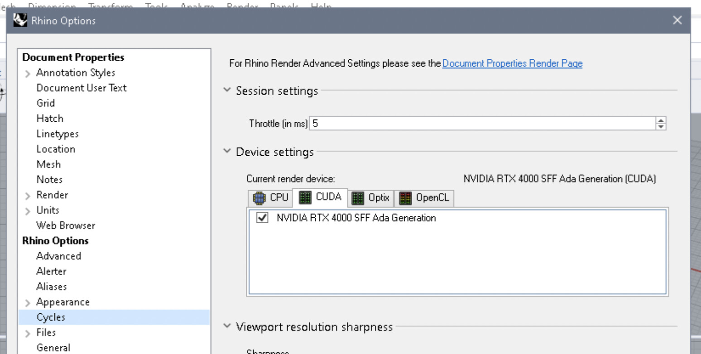Expand the Appearance tree node
Image resolution: width=701 pixels, height=354 pixels.
[x=28, y=303]
